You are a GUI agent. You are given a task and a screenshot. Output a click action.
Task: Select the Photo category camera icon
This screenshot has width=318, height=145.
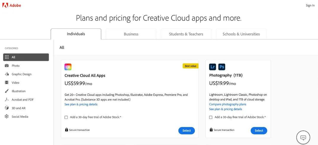7,66
